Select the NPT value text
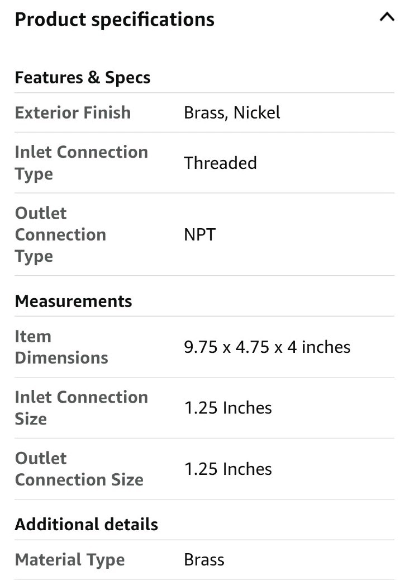Viewport: 400px width, 580px height. click(199, 234)
